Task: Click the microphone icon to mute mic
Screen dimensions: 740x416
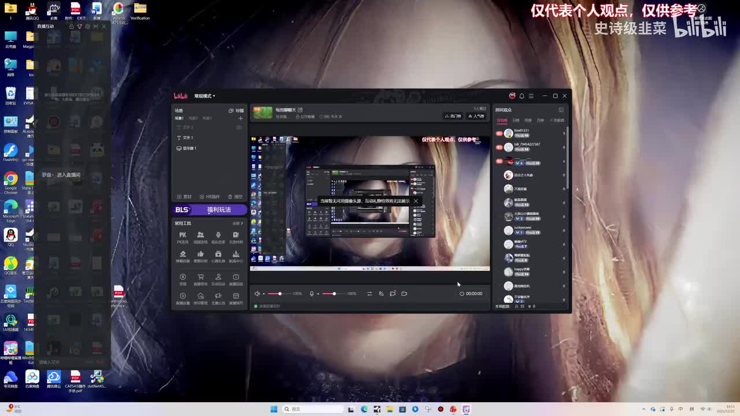Action: [312, 294]
